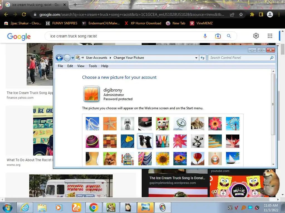Select the gray robot toy picture

tap(127, 124)
